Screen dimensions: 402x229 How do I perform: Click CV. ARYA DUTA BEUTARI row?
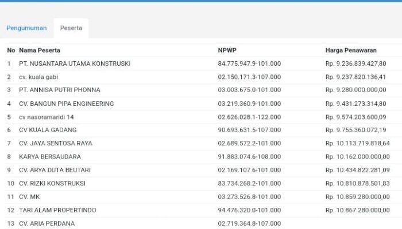click(55, 170)
